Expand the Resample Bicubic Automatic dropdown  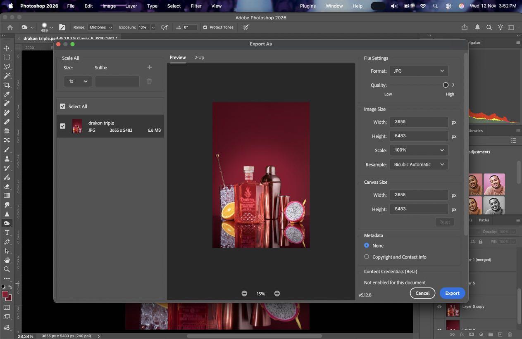pyautogui.click(x=419, y=164)
